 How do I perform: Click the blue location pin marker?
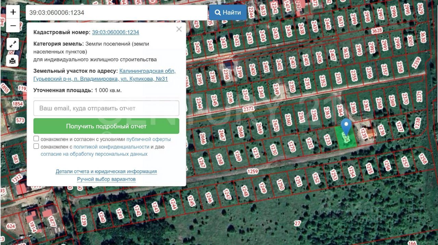[x=346, y=127]
